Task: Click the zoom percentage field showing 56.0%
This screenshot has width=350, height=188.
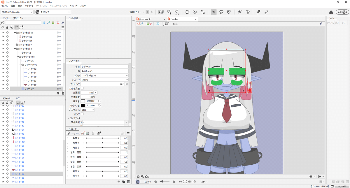Action: point(147,181)
